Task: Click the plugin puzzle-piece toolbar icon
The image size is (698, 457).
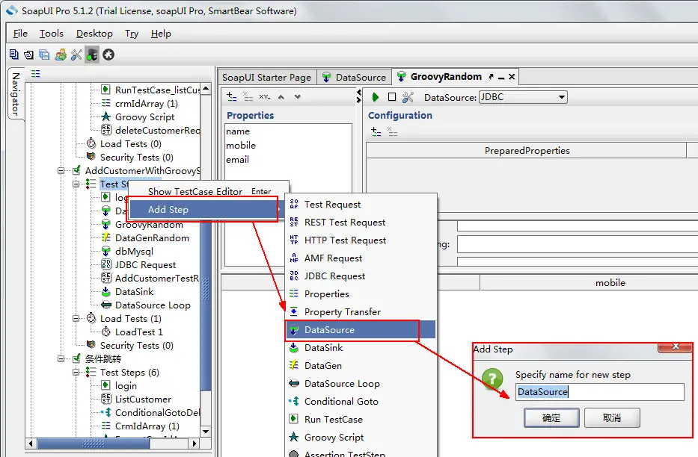Action: pyautogui.click(x=108, y=55)
